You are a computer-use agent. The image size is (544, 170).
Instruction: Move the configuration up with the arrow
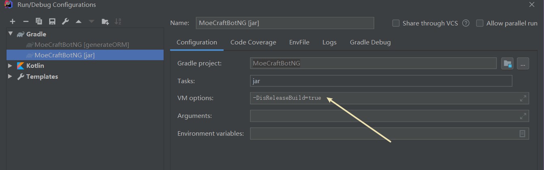tap(78, 21)
